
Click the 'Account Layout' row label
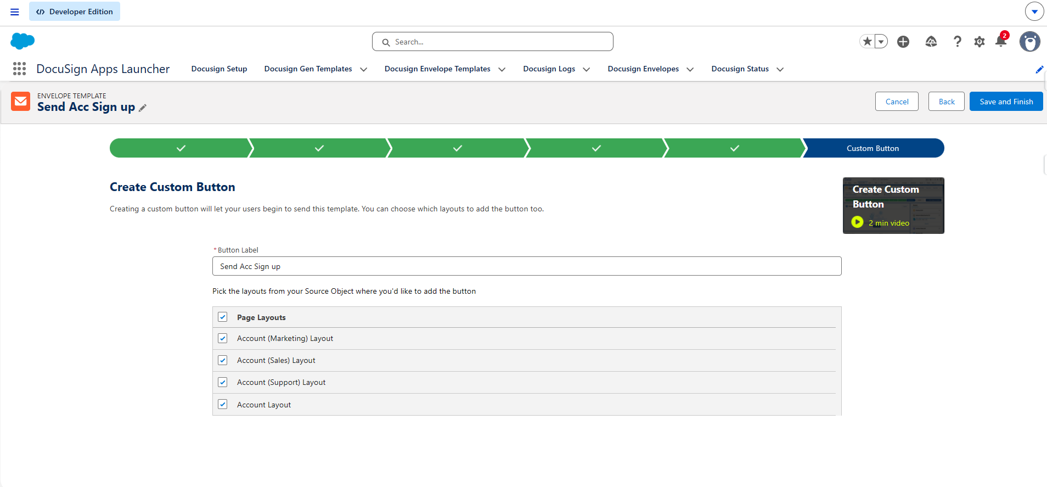[264, 405]
